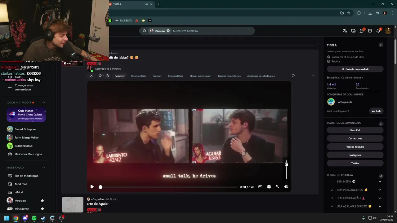The width and height of the screenshot is (397, 223).
Task: Mute the video with the speaker icon
Action: click(286, 187)
